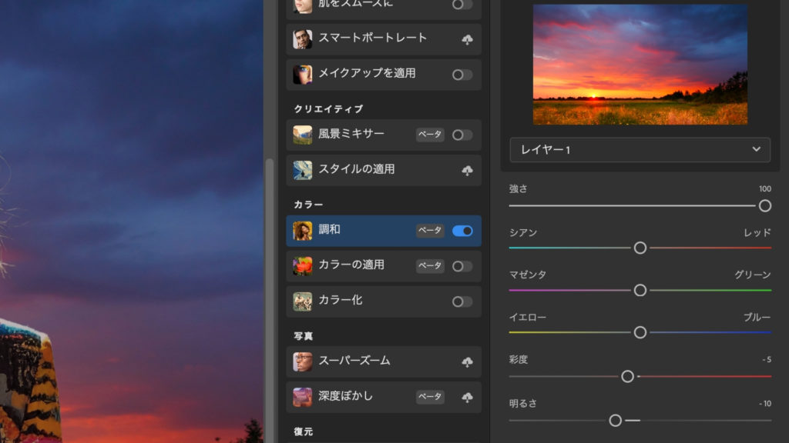Download スマートポートレート via its cloud icon
Viewport: 789px width, 443px height.
click(467, 40)
